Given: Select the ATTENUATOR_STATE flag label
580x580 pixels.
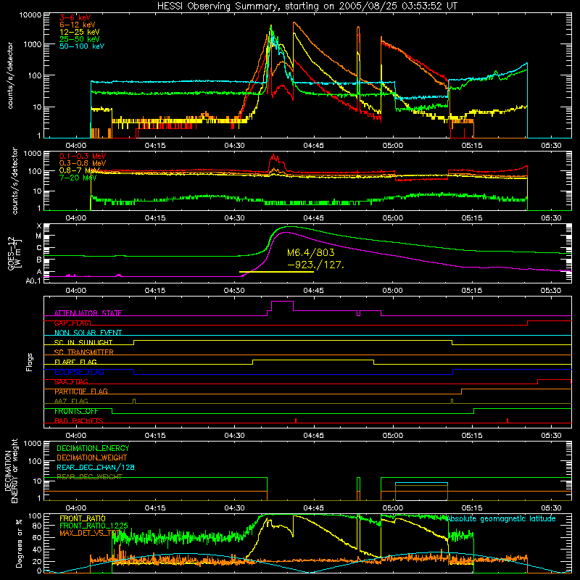Looking at the screenshot, I should point(88,313).
